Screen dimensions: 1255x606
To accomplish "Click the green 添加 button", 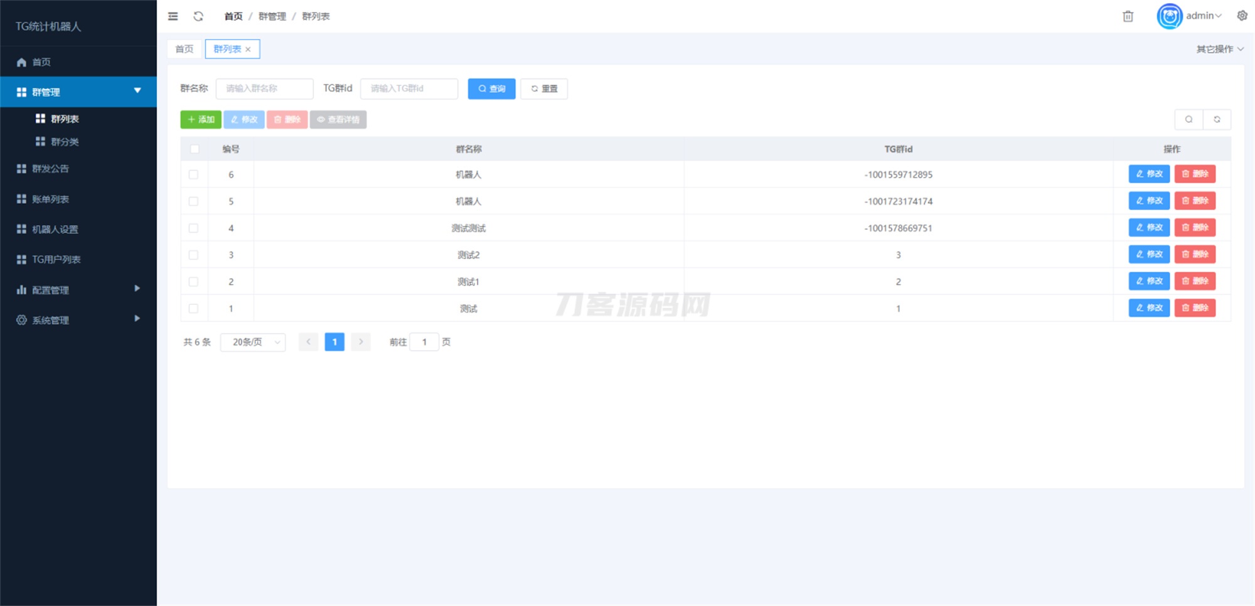I will 201,119.
